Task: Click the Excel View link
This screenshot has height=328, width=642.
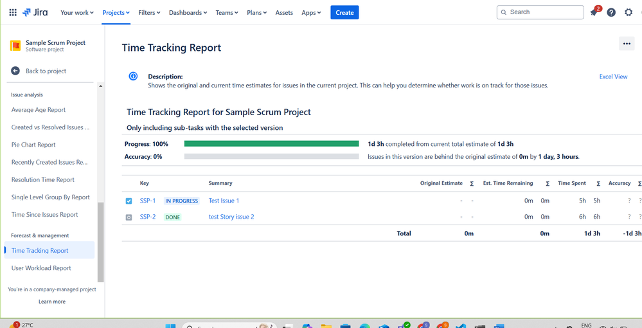Action: tap(613, 77)
